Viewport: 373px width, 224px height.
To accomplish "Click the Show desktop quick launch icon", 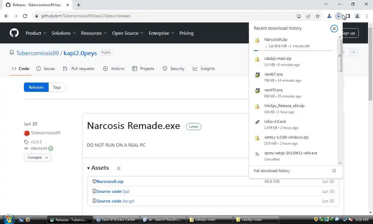I will (x=21, y=220).
